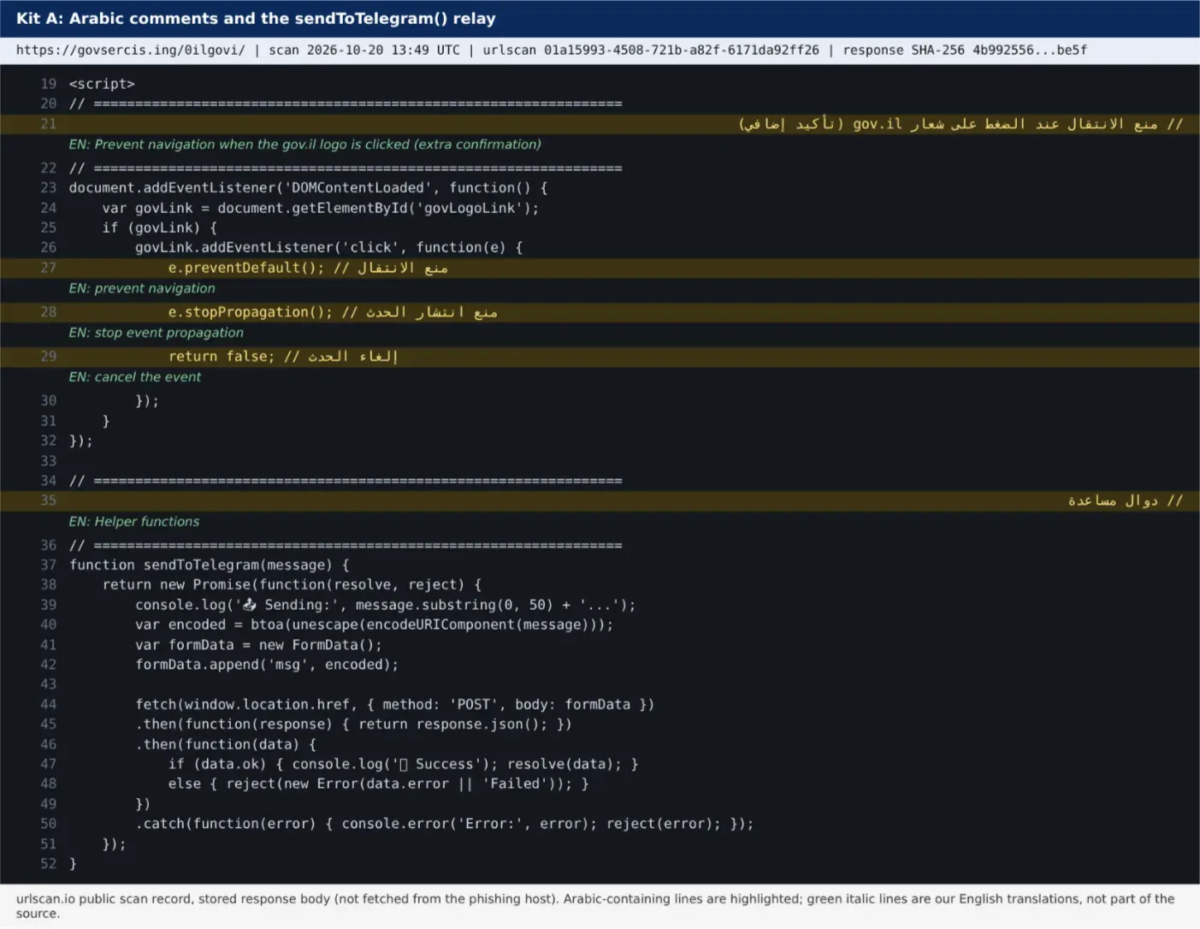Click the "formData.append('msg', encoded);" line

point(267,665)
